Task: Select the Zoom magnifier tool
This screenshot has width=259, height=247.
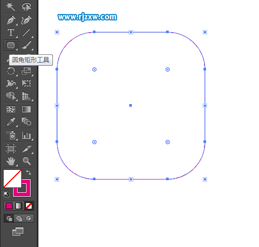Action: [26, 161]
